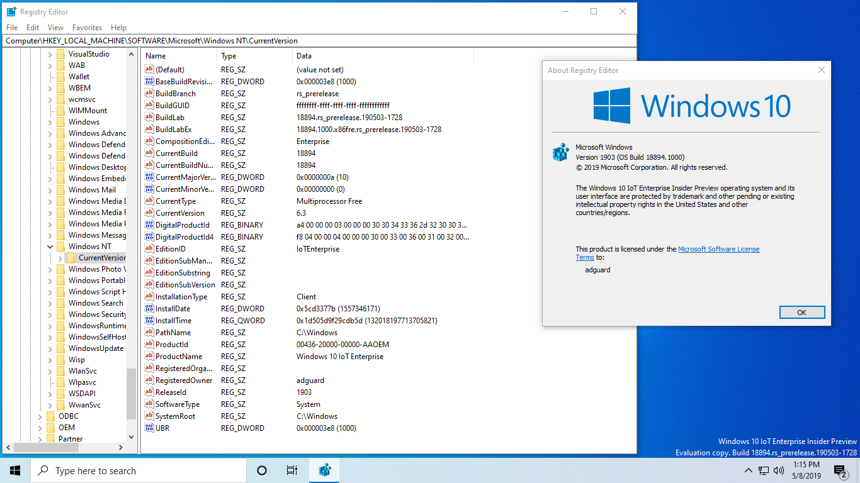The height and width of the screenshot is (483, 860).
Task: Click the ProductName string icon
Action: 149,357
